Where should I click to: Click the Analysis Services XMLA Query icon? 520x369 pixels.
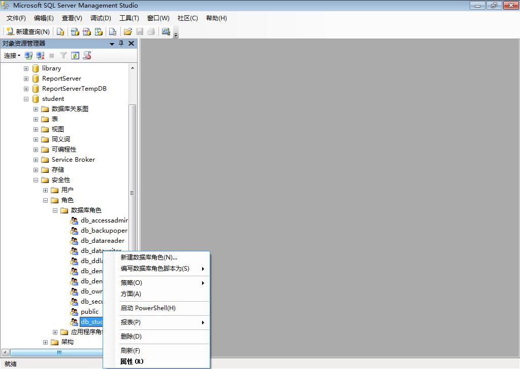(x=99, y=31)
